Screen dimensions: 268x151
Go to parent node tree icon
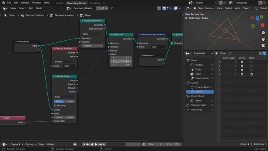coord(159,8)
